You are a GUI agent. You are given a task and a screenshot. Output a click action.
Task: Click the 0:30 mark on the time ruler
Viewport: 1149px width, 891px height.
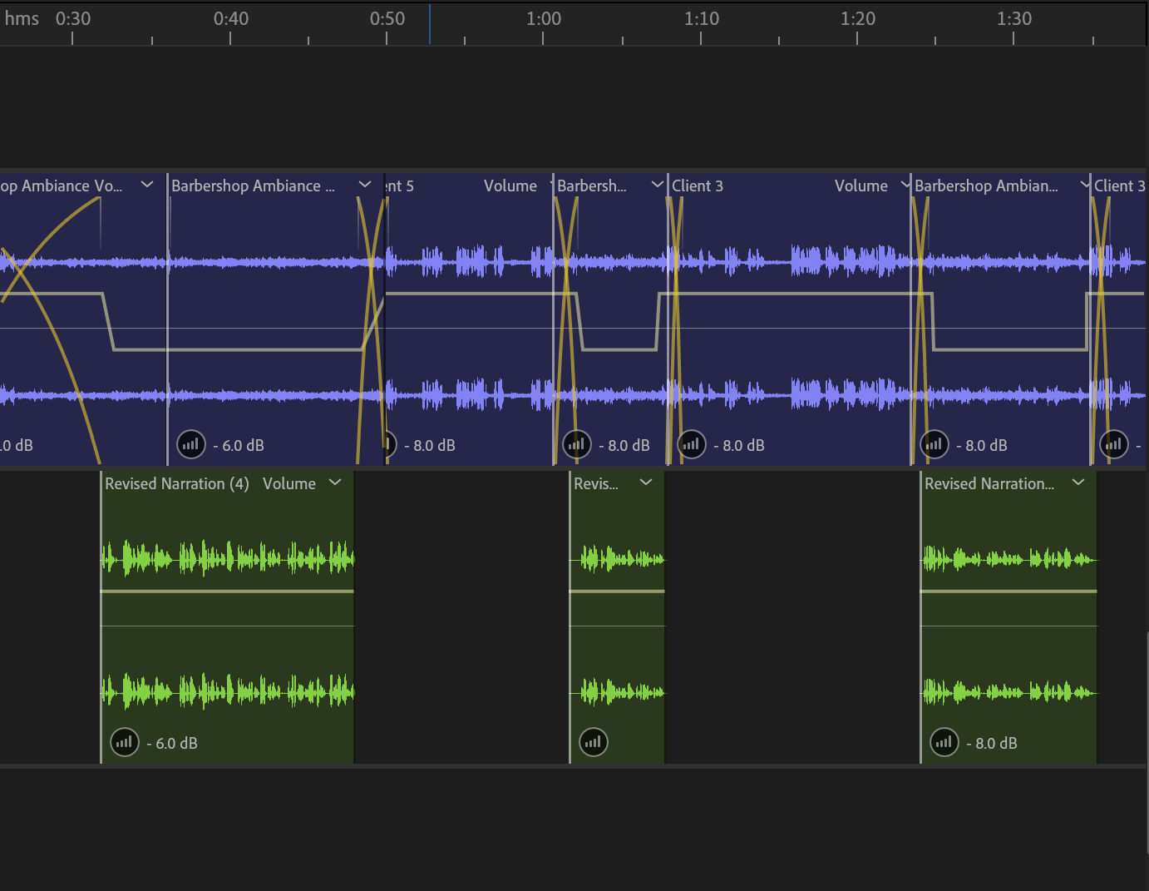[73, 18]
